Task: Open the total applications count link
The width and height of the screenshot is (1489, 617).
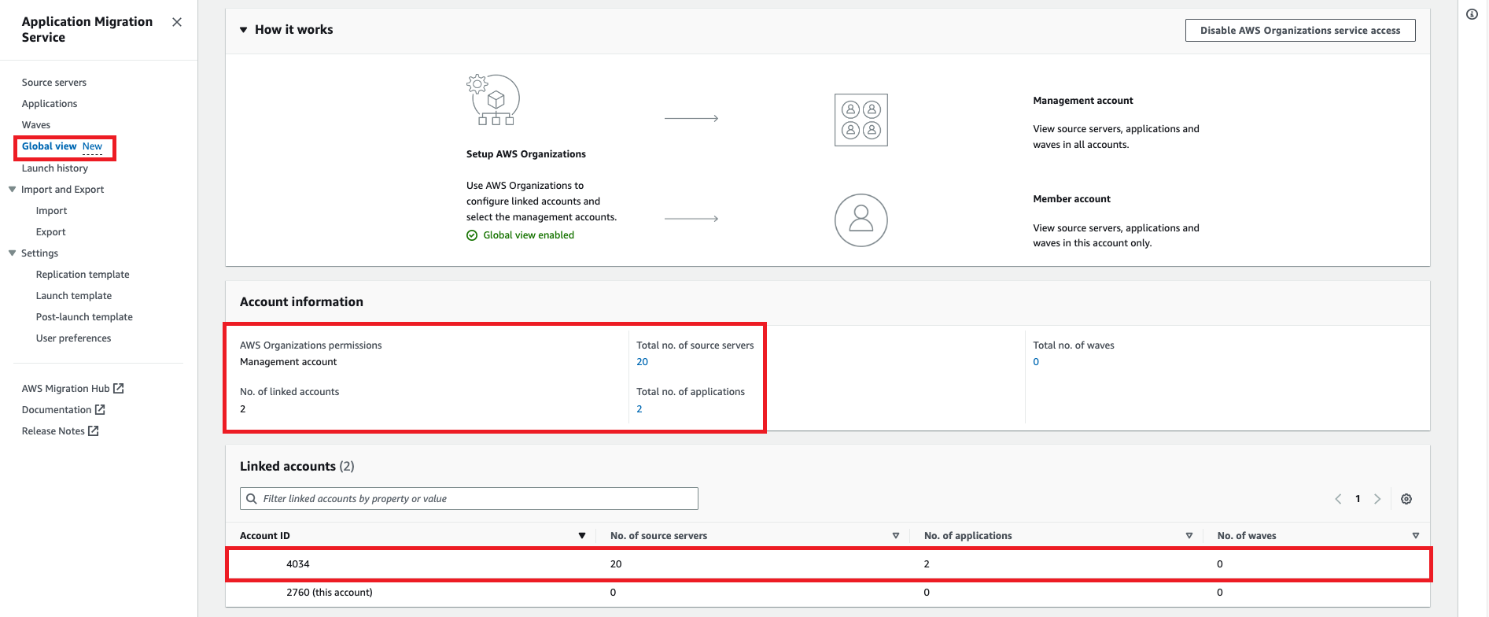Action: click(x=639, y=409)
